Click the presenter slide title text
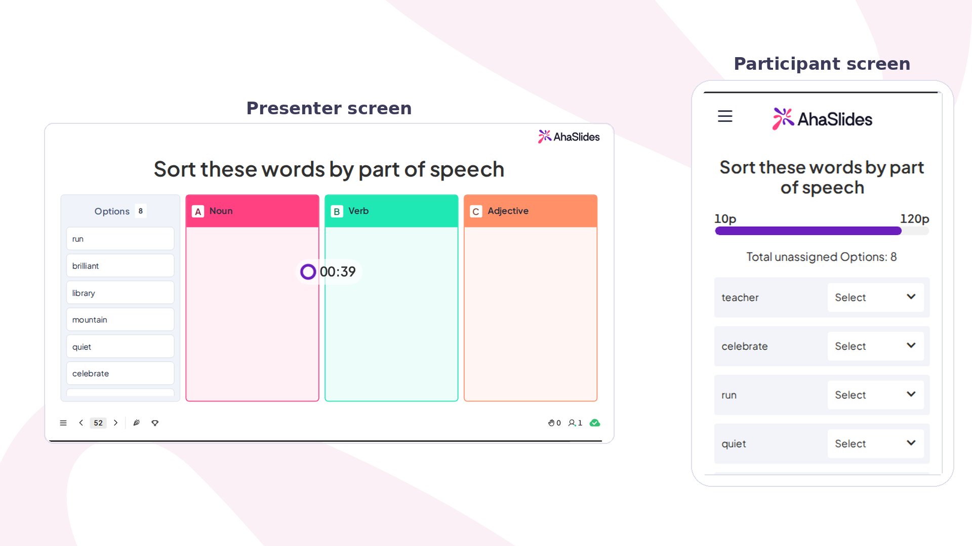 click(x=329, y=169)
